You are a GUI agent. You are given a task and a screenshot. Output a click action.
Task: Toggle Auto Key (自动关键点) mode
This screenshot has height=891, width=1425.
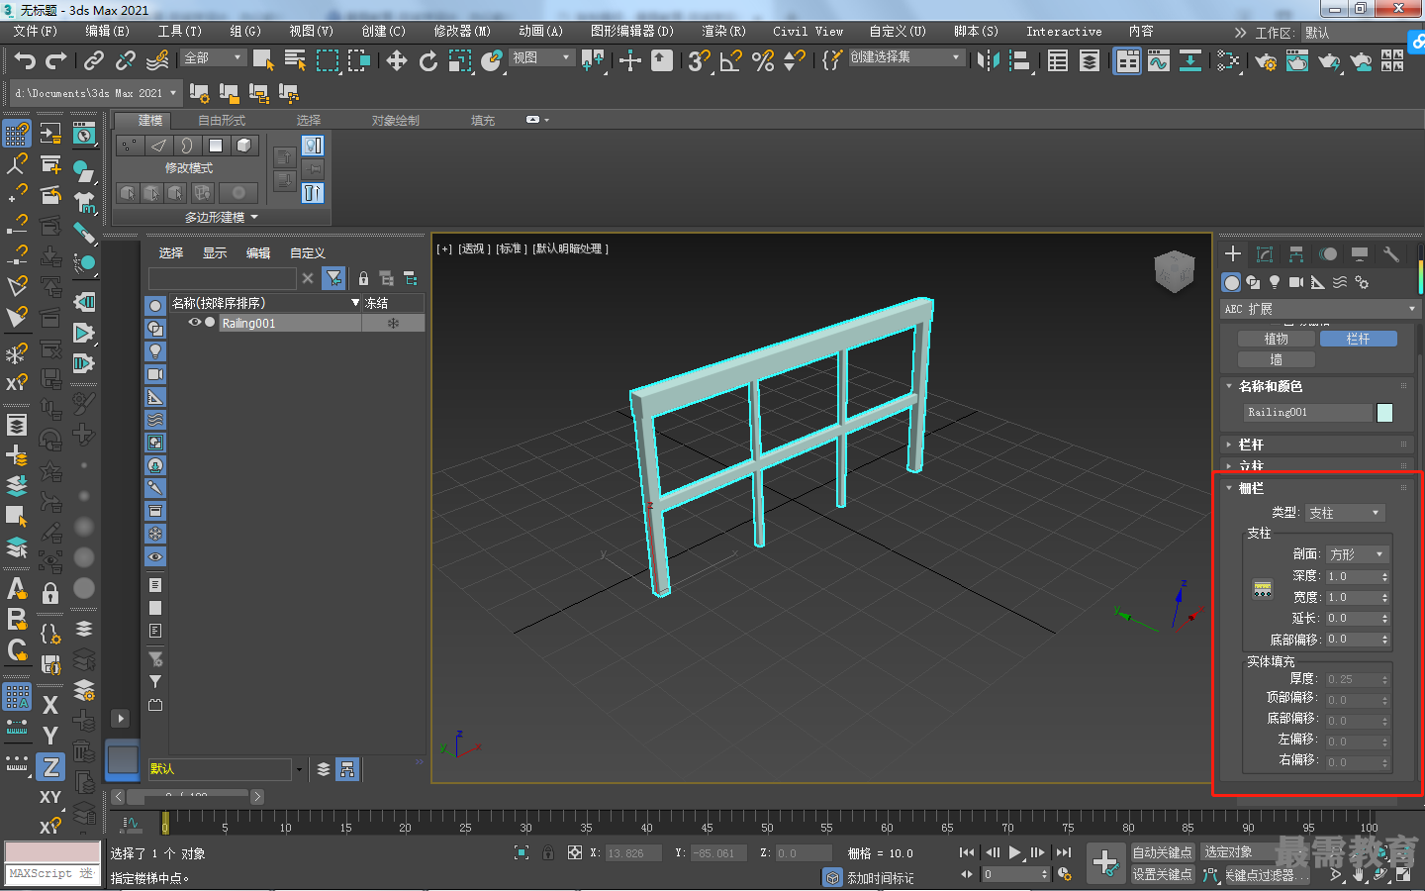[1162, 852]
